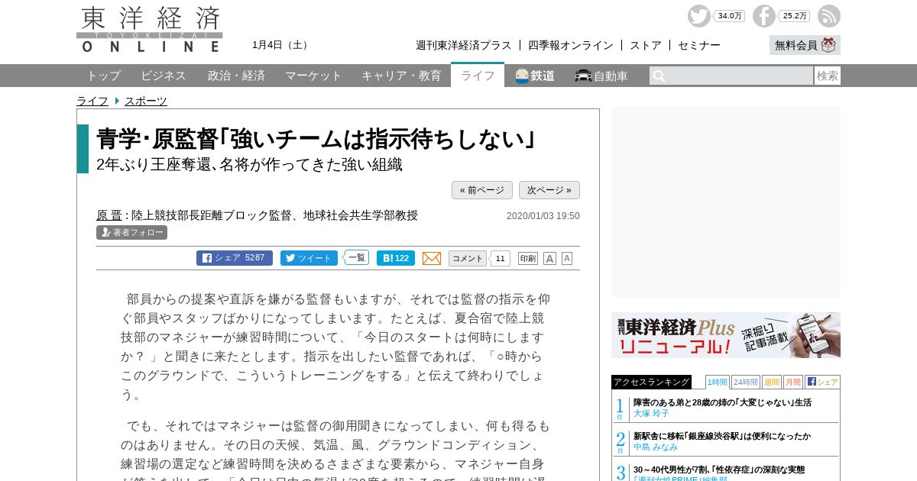Go to 次ページ »
917x481 pixels.
(549, 190)
